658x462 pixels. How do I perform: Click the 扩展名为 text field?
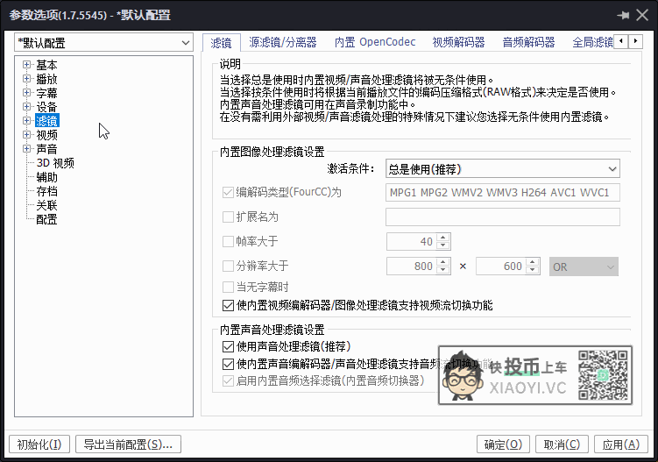(503, 217)
